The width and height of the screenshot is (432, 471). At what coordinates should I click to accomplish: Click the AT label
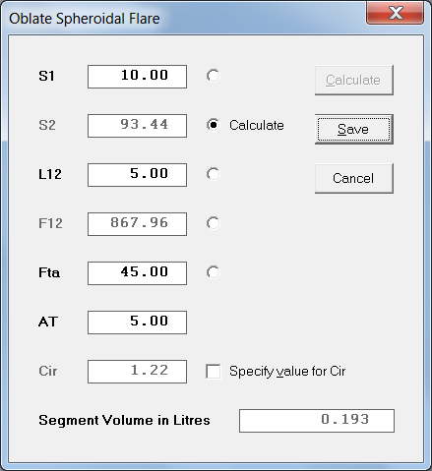coord(48,322)
